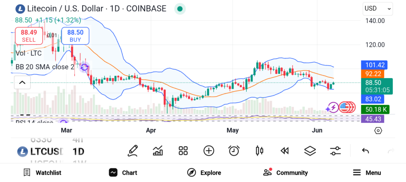Add symbol with the plus circle icon
Image resolution: width=406 pixels, height=182 pixels.
click(209, 151)
